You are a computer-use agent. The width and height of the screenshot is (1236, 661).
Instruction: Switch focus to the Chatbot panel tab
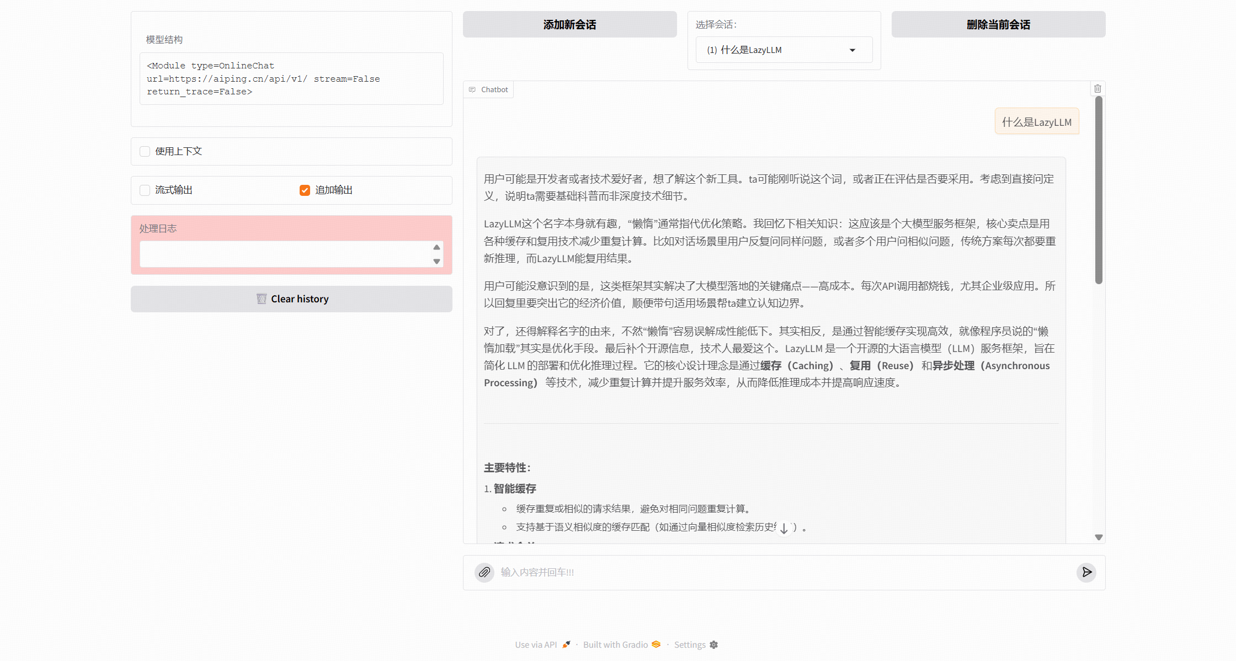coord(488,89)
